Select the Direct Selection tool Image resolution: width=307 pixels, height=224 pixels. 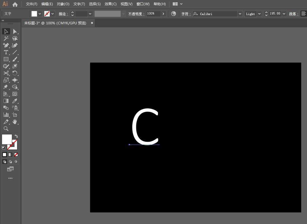click(x=15, y=31)
